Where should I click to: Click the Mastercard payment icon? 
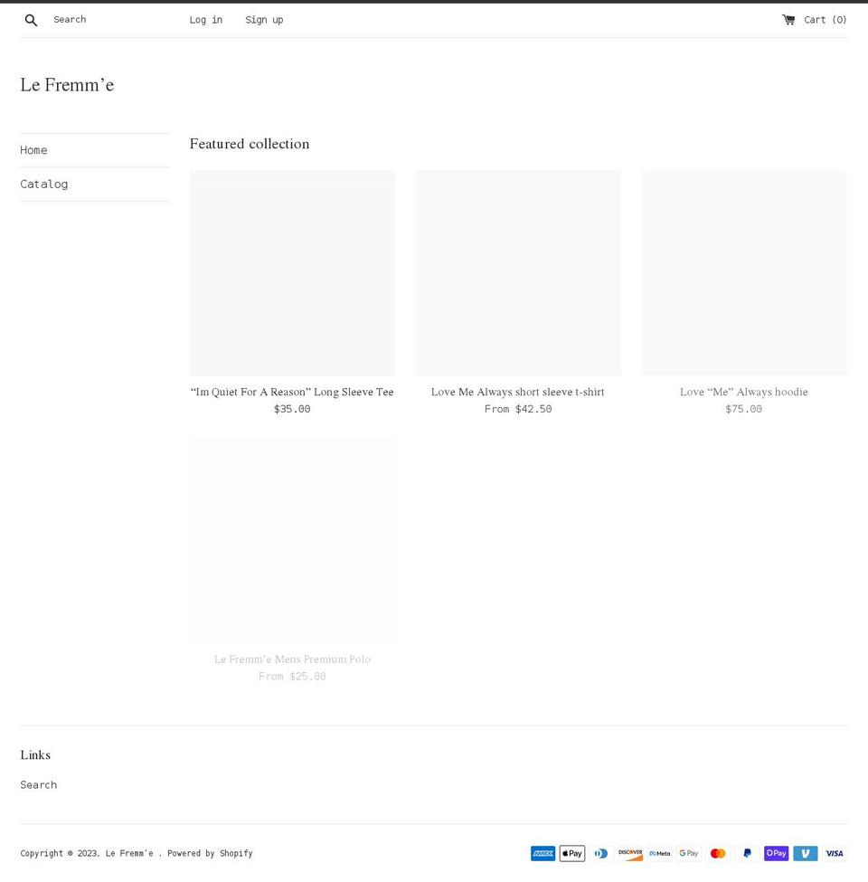point(718,853)
